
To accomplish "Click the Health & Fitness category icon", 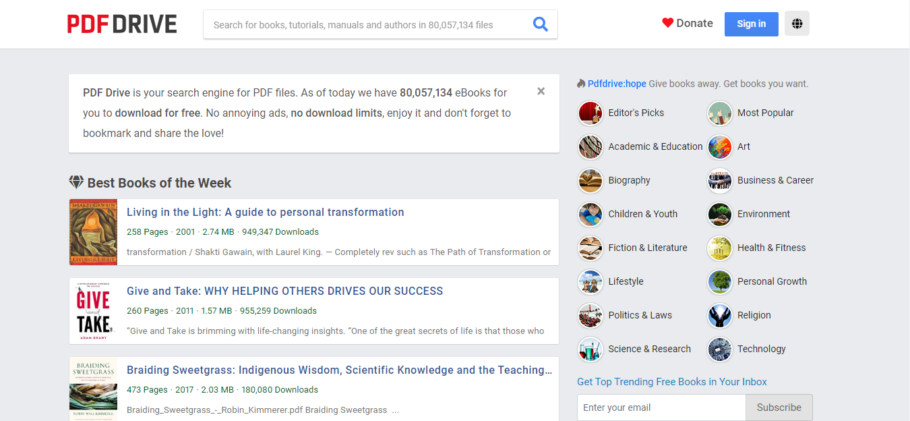I will (720, 248).
